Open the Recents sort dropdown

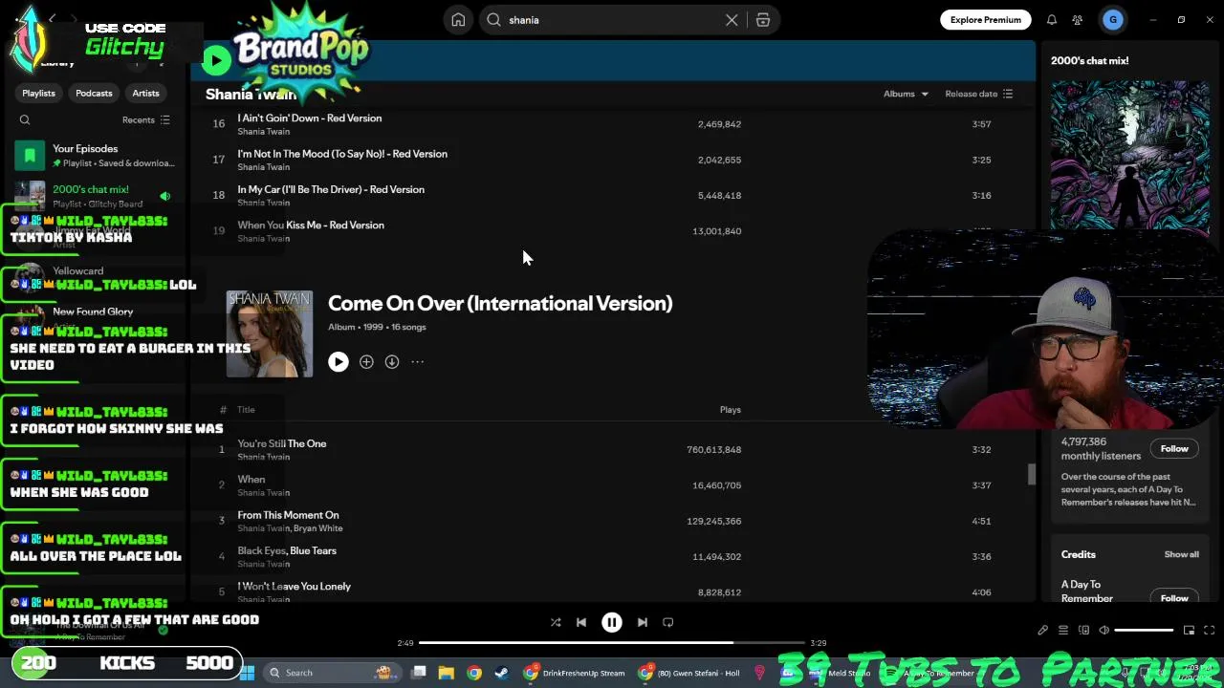(145, 120)
